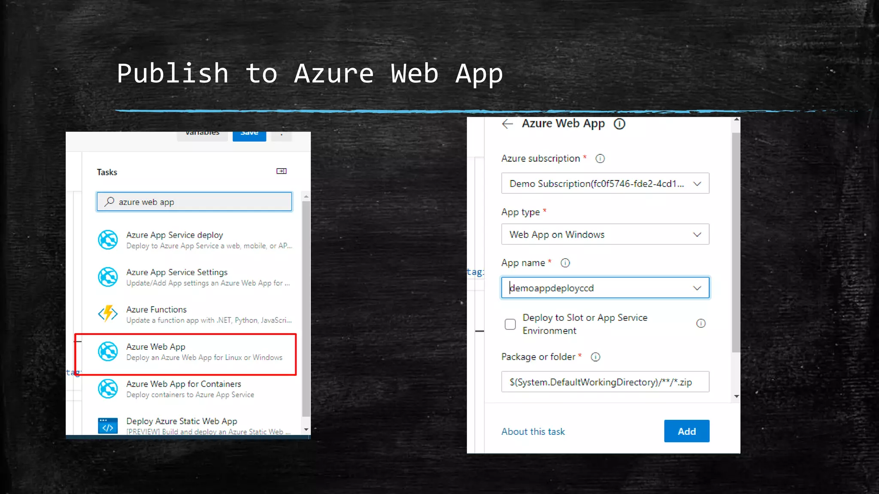The width and height of the screenshot is (879, 494).
Task: Select Deploy Azure Static Web App task
Action: pos(194,426)
